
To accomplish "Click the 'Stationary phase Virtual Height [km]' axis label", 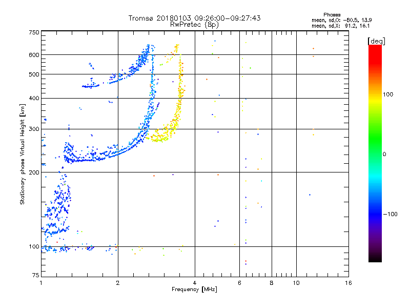I will pos(23,154).
